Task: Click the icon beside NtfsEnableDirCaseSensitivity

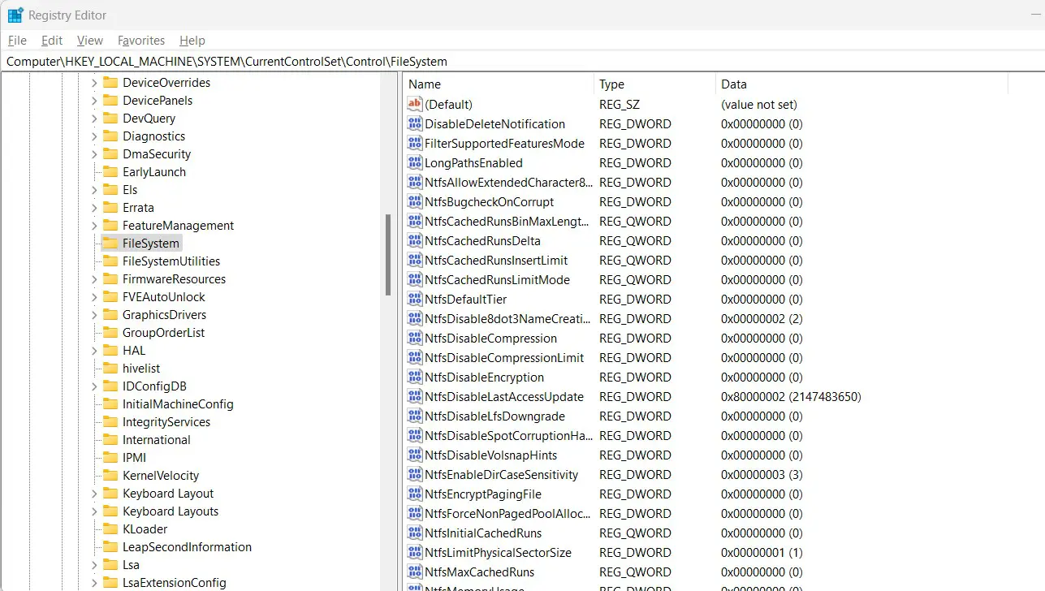Action: (x=415, y=475)
